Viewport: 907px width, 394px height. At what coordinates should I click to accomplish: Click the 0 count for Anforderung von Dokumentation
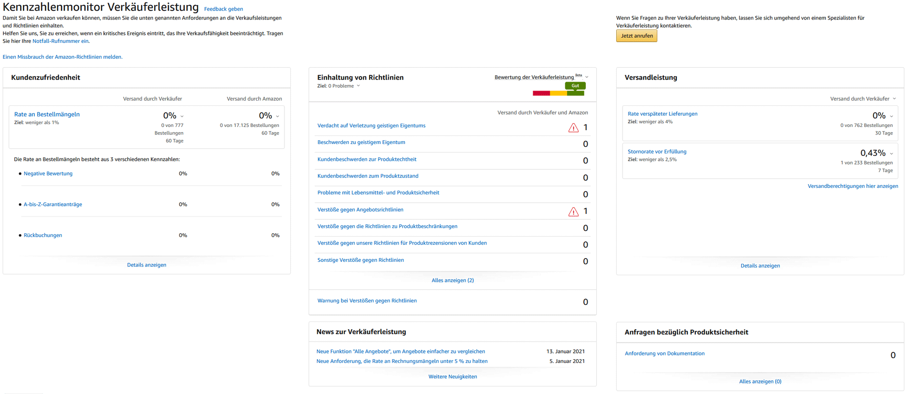893,355
